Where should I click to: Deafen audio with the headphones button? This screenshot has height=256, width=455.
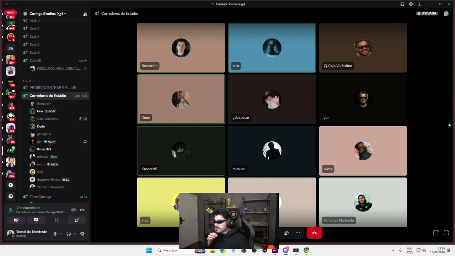[69, 234]
